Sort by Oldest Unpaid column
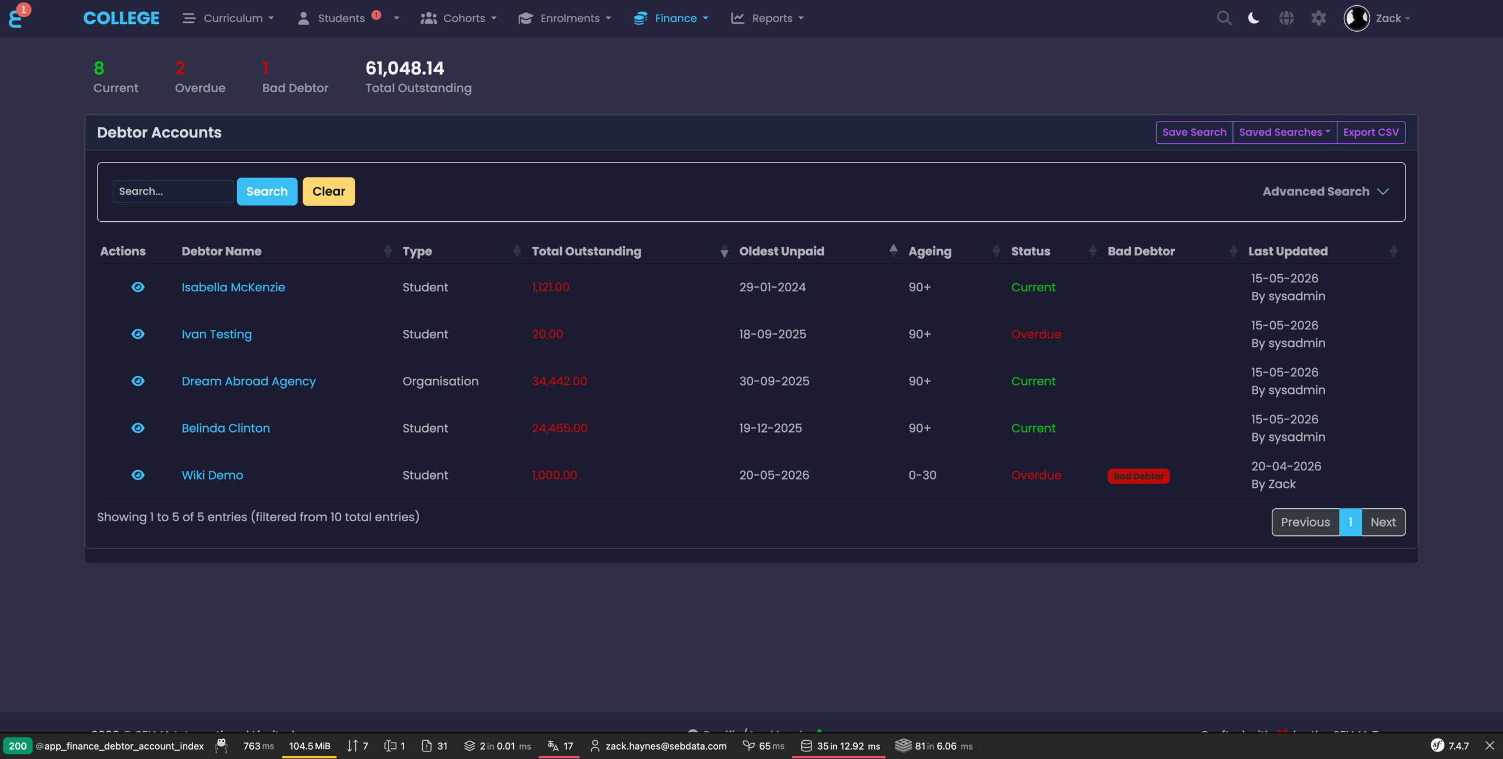The width and height of the screenshot is (1503, 759). coord(818,251)
